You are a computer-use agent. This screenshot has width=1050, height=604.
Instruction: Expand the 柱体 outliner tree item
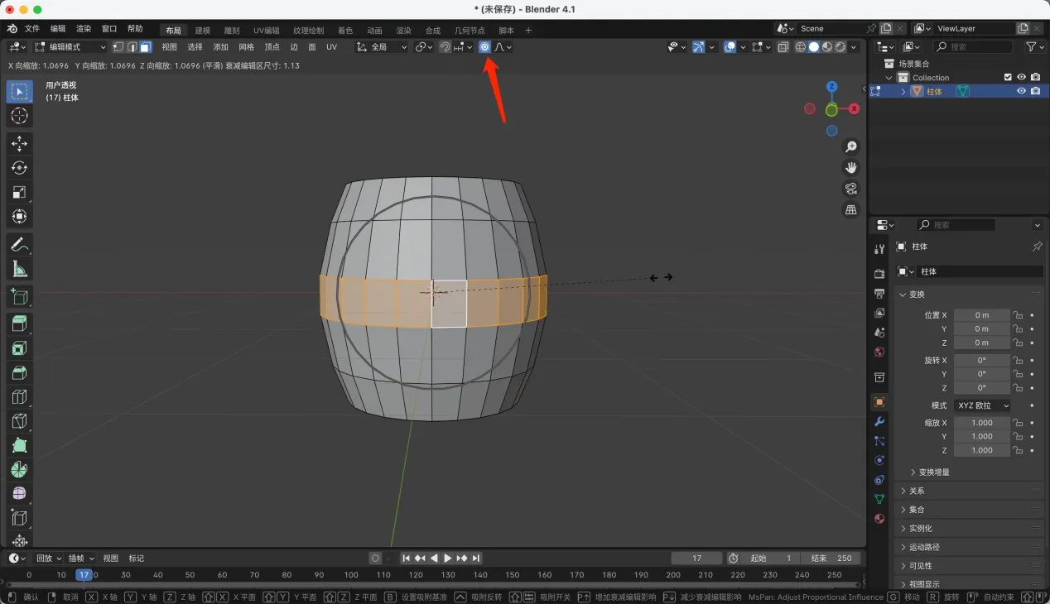pos(903,91)
